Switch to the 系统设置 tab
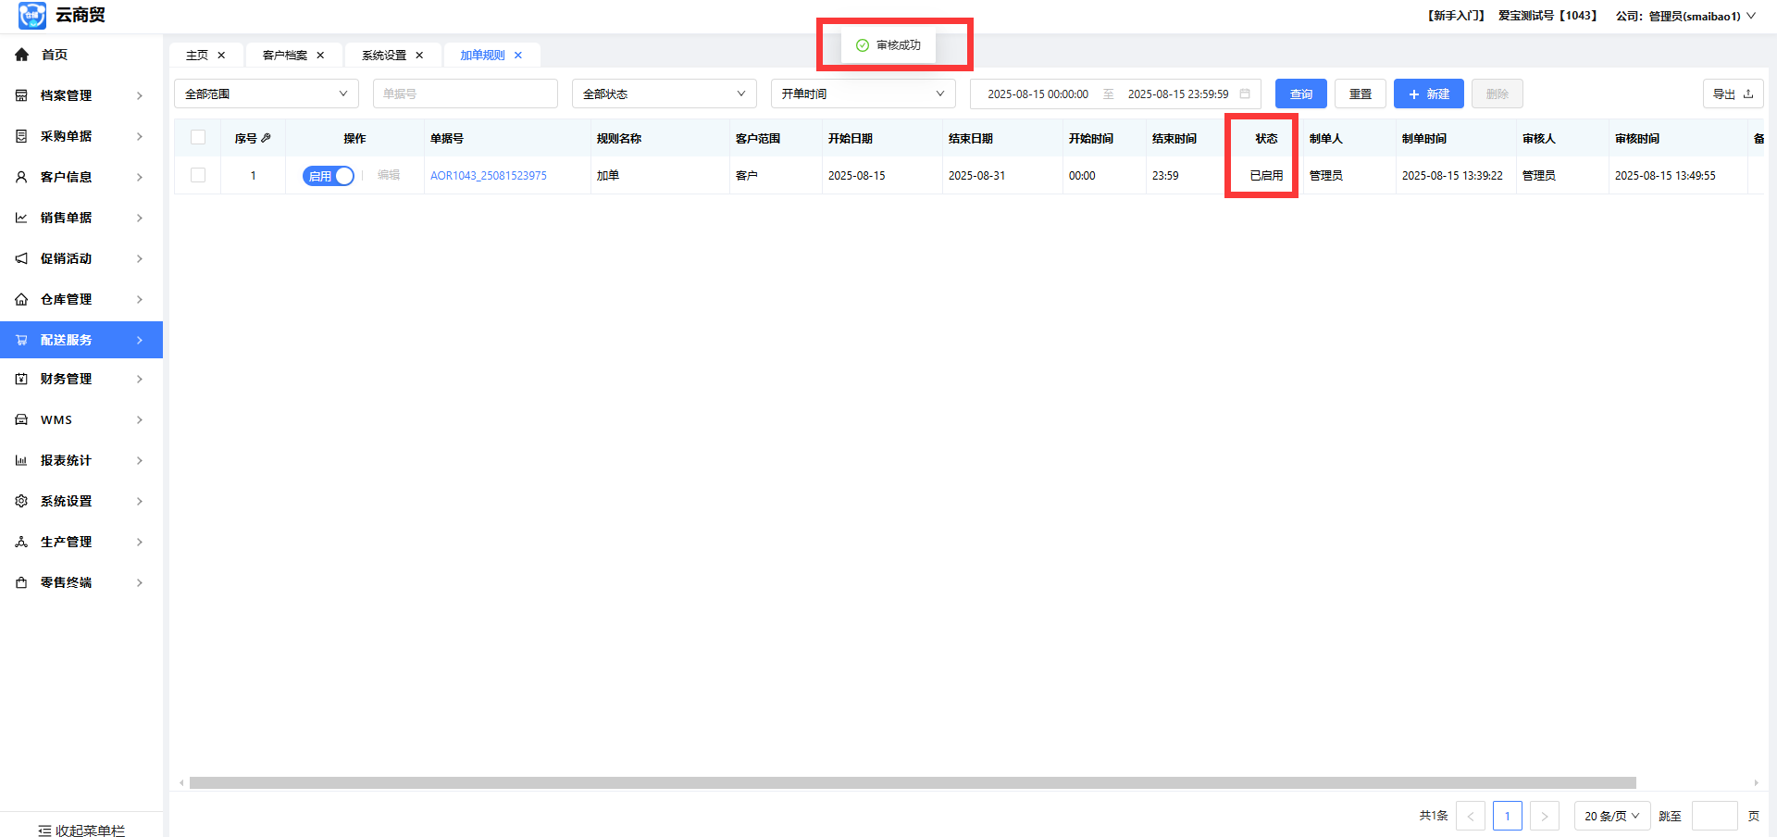Viewport: 1777px width, 837px height. [384, 56]
